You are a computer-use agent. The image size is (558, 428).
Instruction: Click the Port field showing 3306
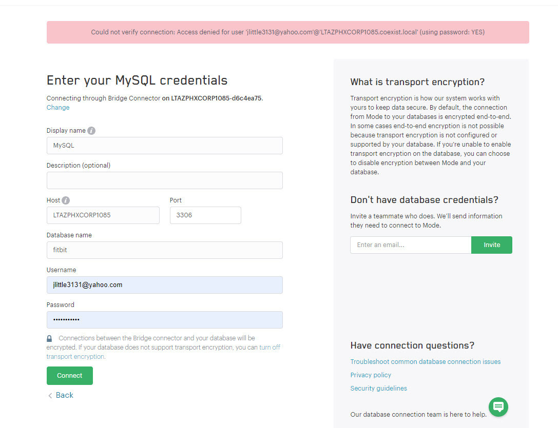coord(205,215)
